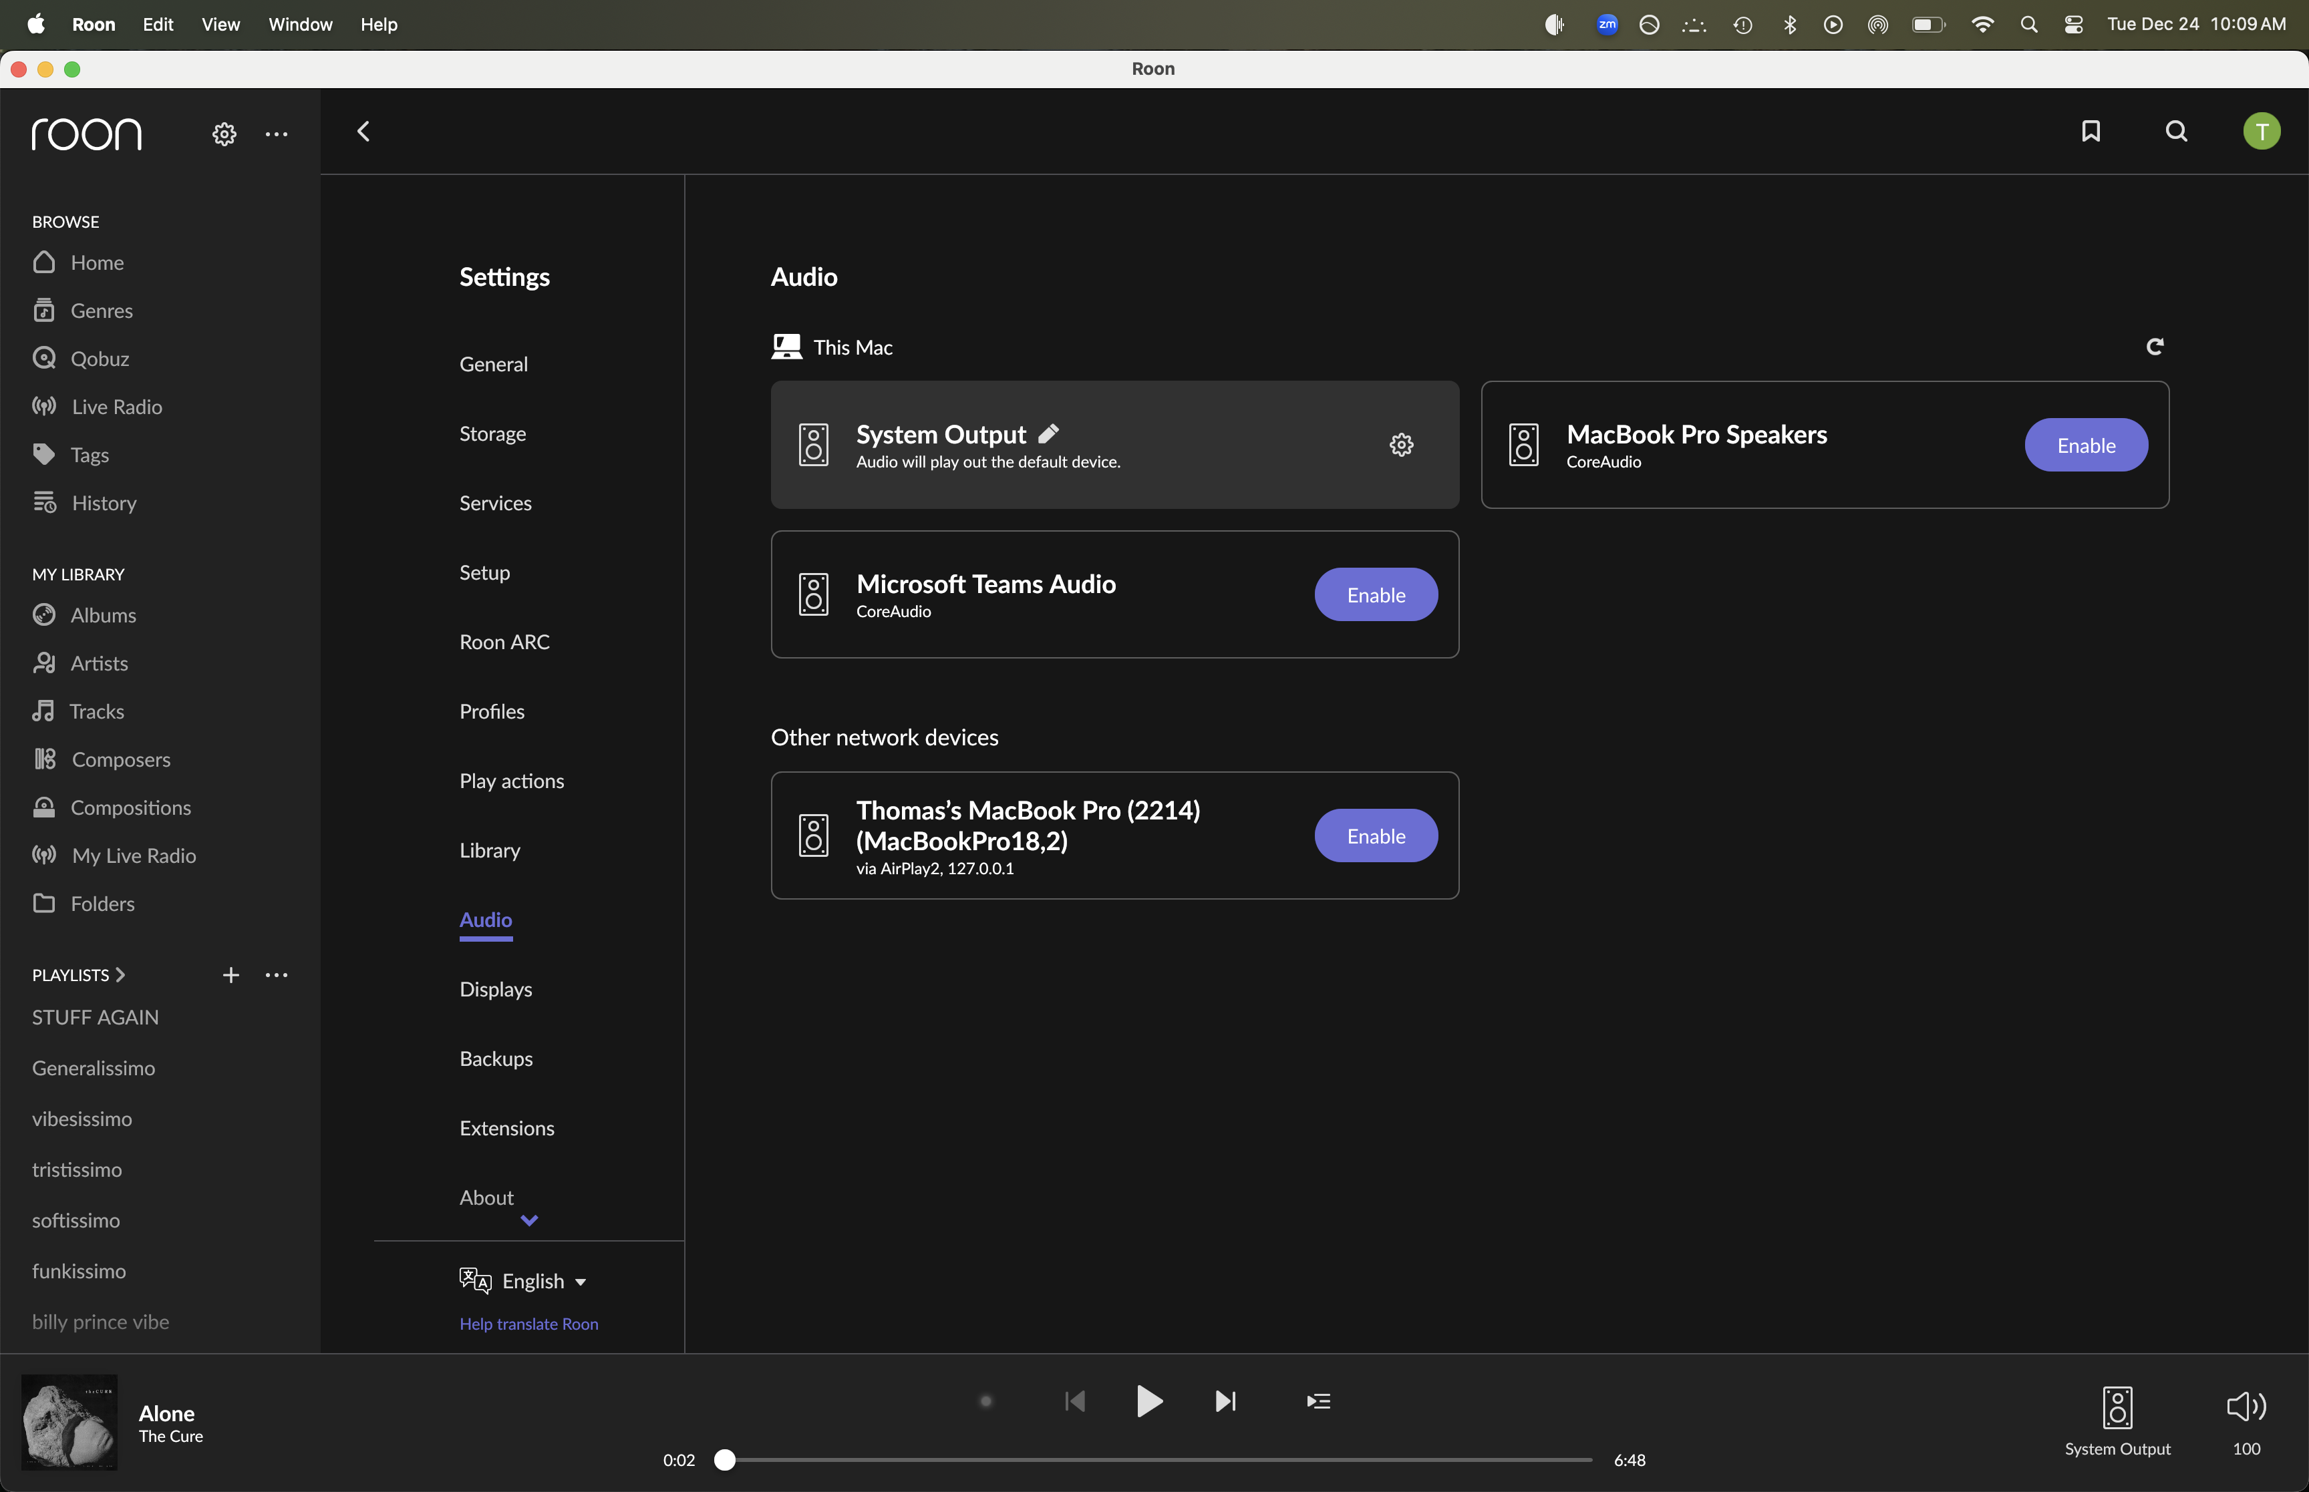Open volume control speaker icon
This screenshot has height=1492, width=2309.
point(2246,1406)
